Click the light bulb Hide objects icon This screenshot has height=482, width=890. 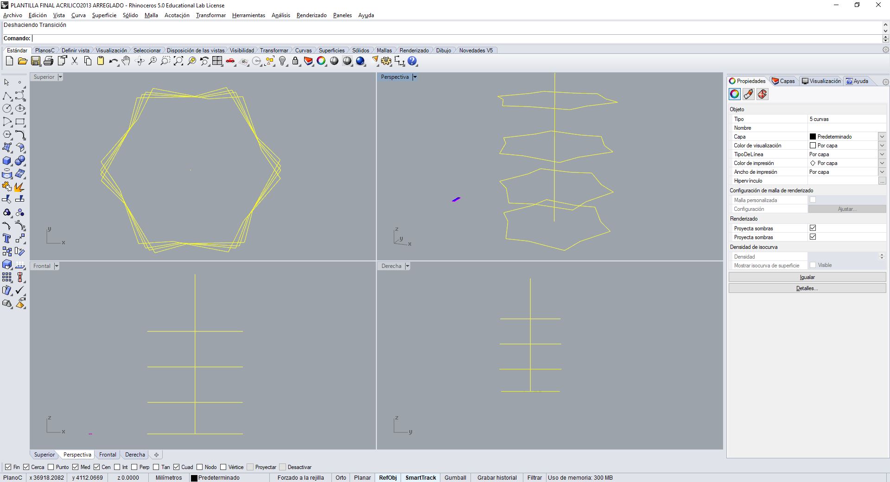pos(282,61)
